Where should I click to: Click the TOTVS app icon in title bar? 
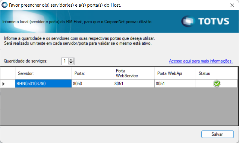click(x=5, y=5)
